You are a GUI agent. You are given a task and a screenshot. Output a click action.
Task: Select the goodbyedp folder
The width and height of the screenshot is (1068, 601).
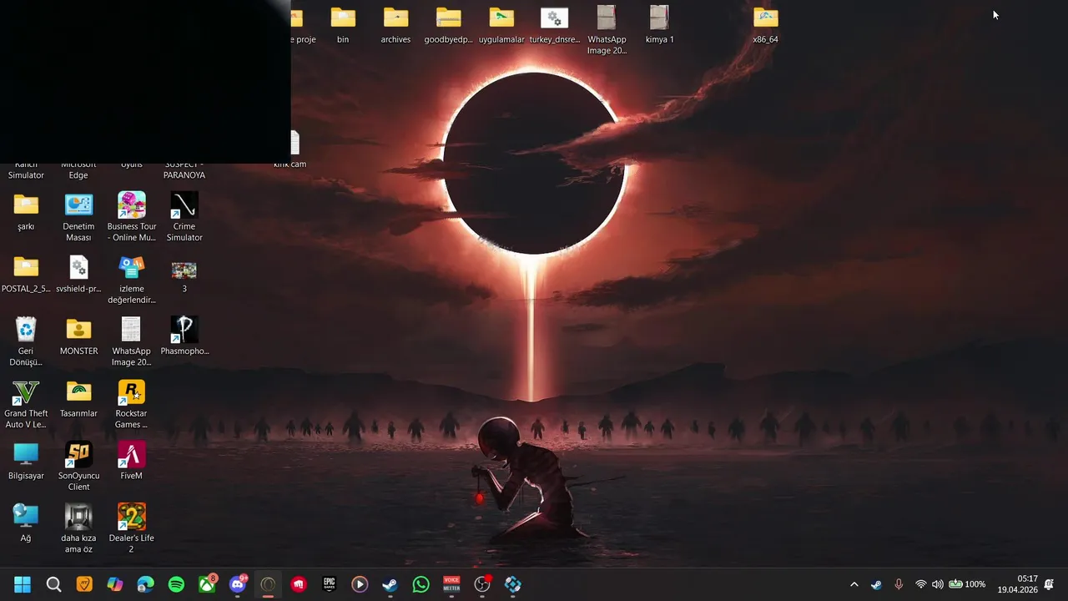point(448,24)
